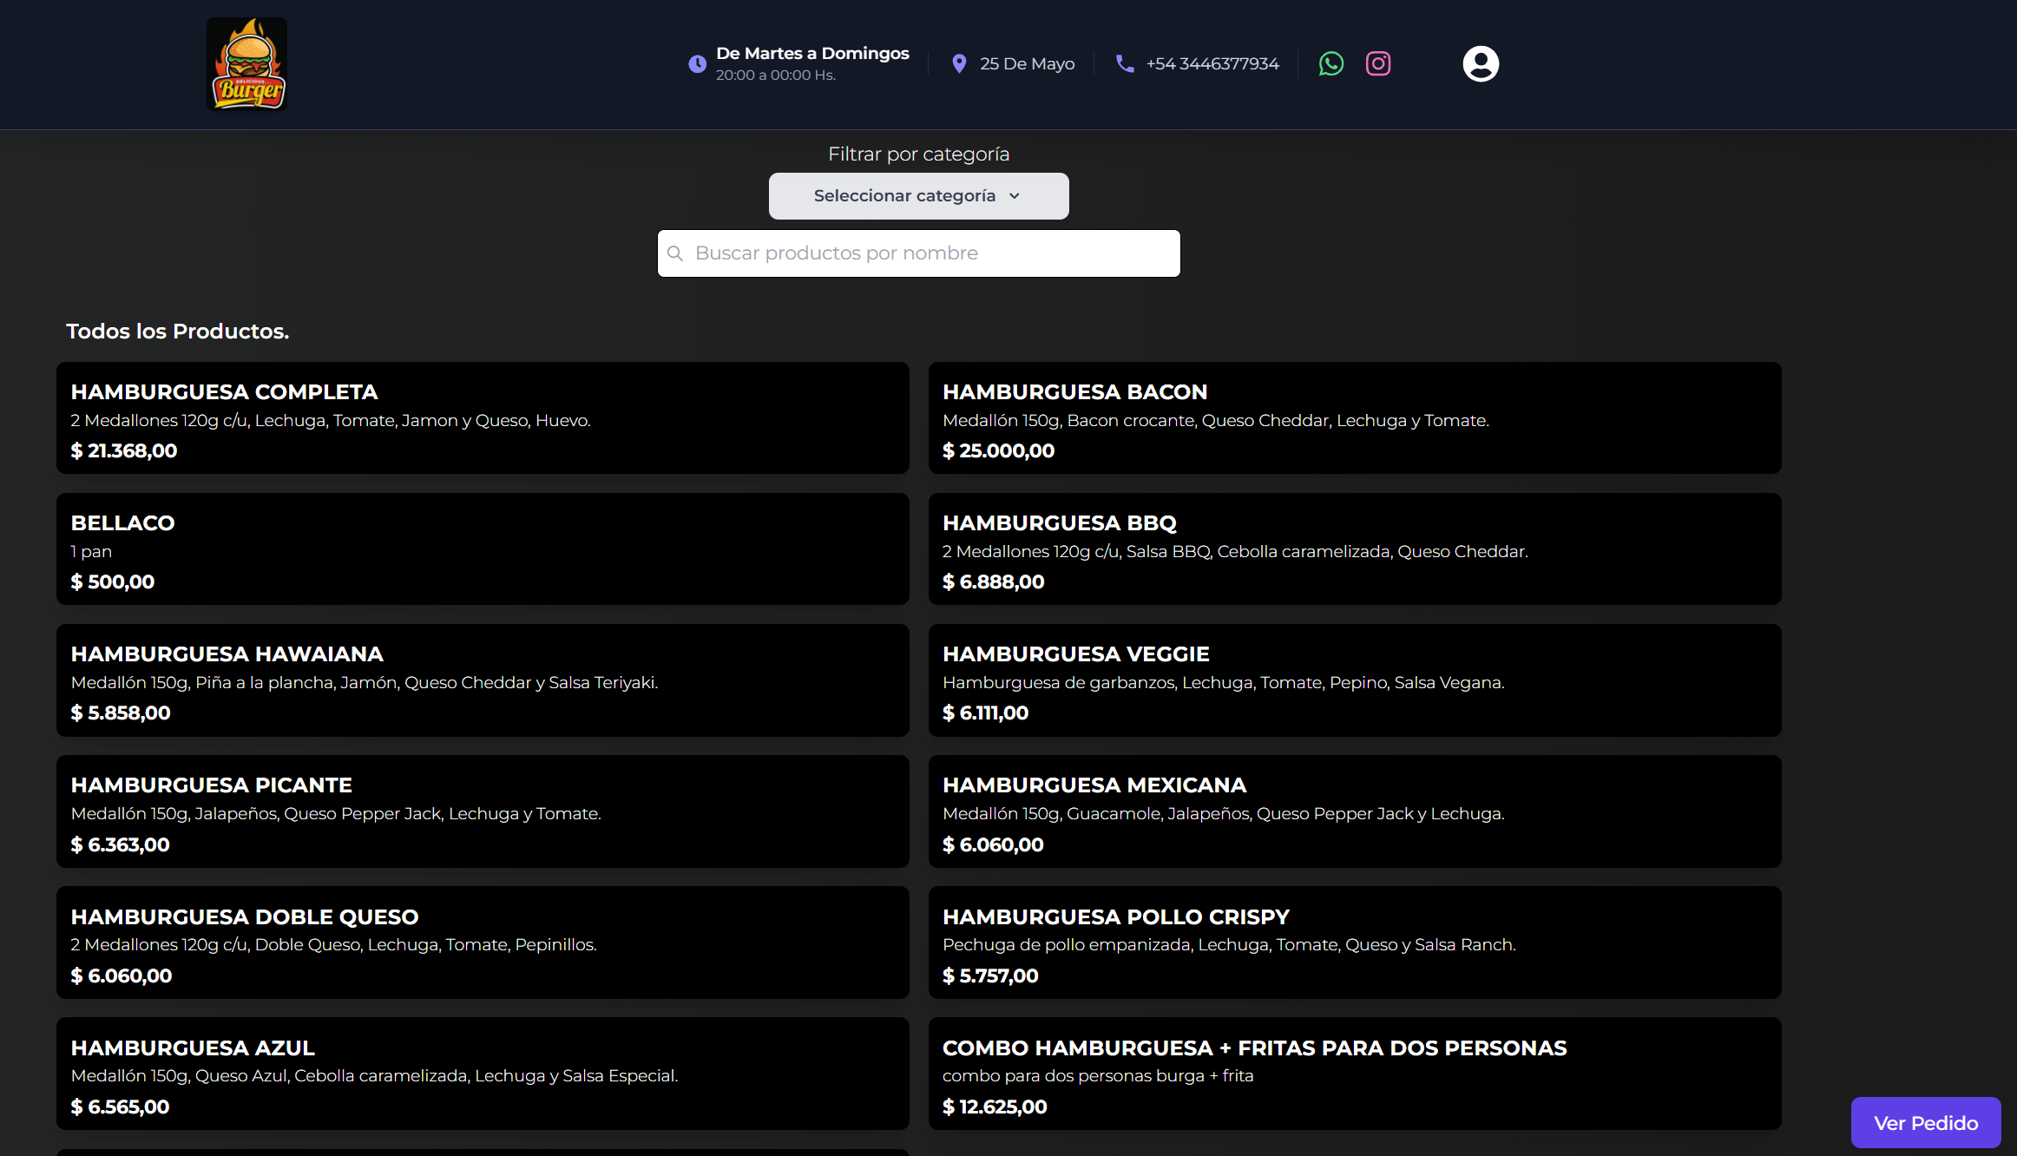2017x1156 pixels.
Task: Open the WhatsApp chat icon
Action: click(1330, 63)
